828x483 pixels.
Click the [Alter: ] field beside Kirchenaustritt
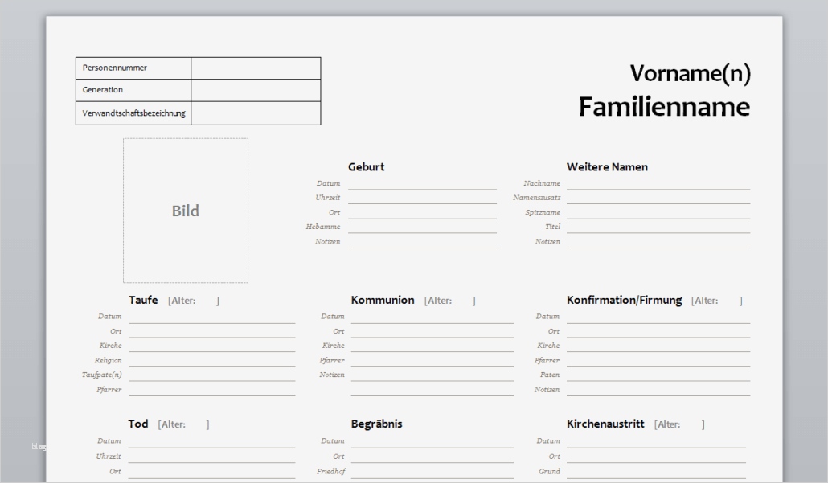679,424
